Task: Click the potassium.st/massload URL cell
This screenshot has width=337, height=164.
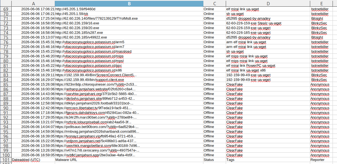Action: (x=129, y=52)
